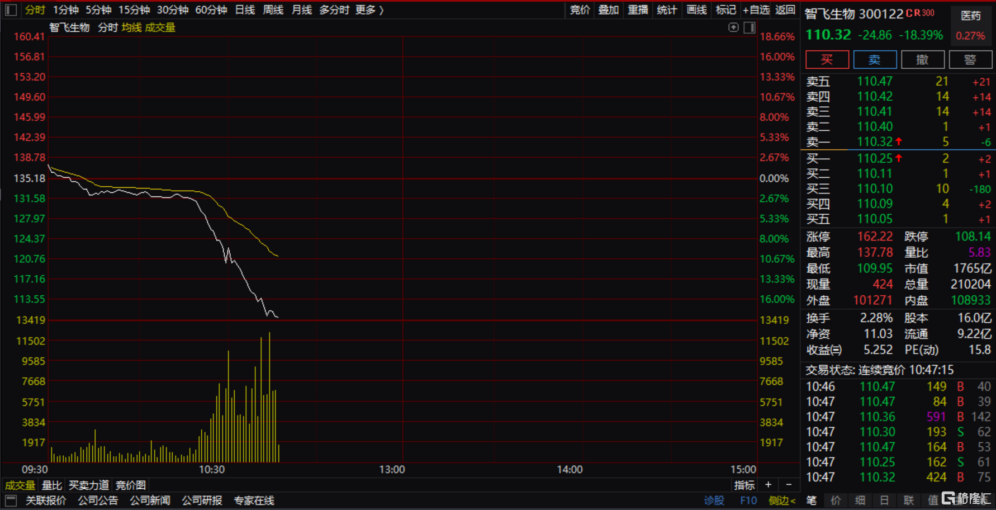Select the 量比 indicator tab
The height and width of the screenshot is (510, 996).
(52, 485)
